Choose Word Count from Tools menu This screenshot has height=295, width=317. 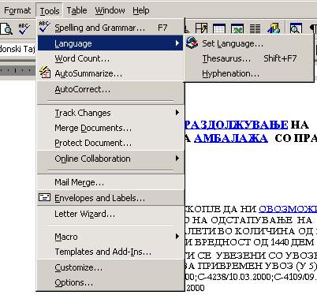pyautogui.click(x=110, y=58)
